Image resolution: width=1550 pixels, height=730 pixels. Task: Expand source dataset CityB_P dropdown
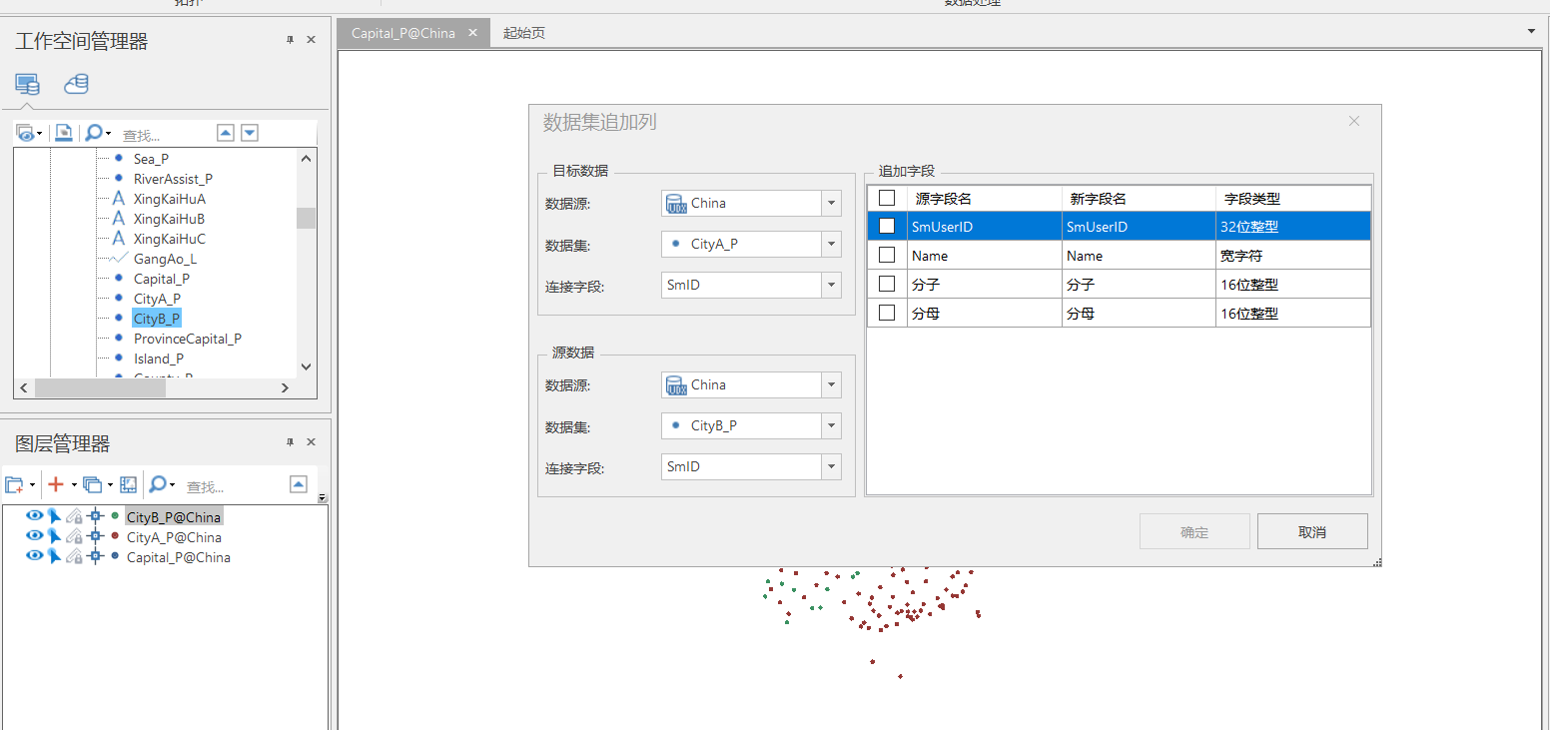831,426
